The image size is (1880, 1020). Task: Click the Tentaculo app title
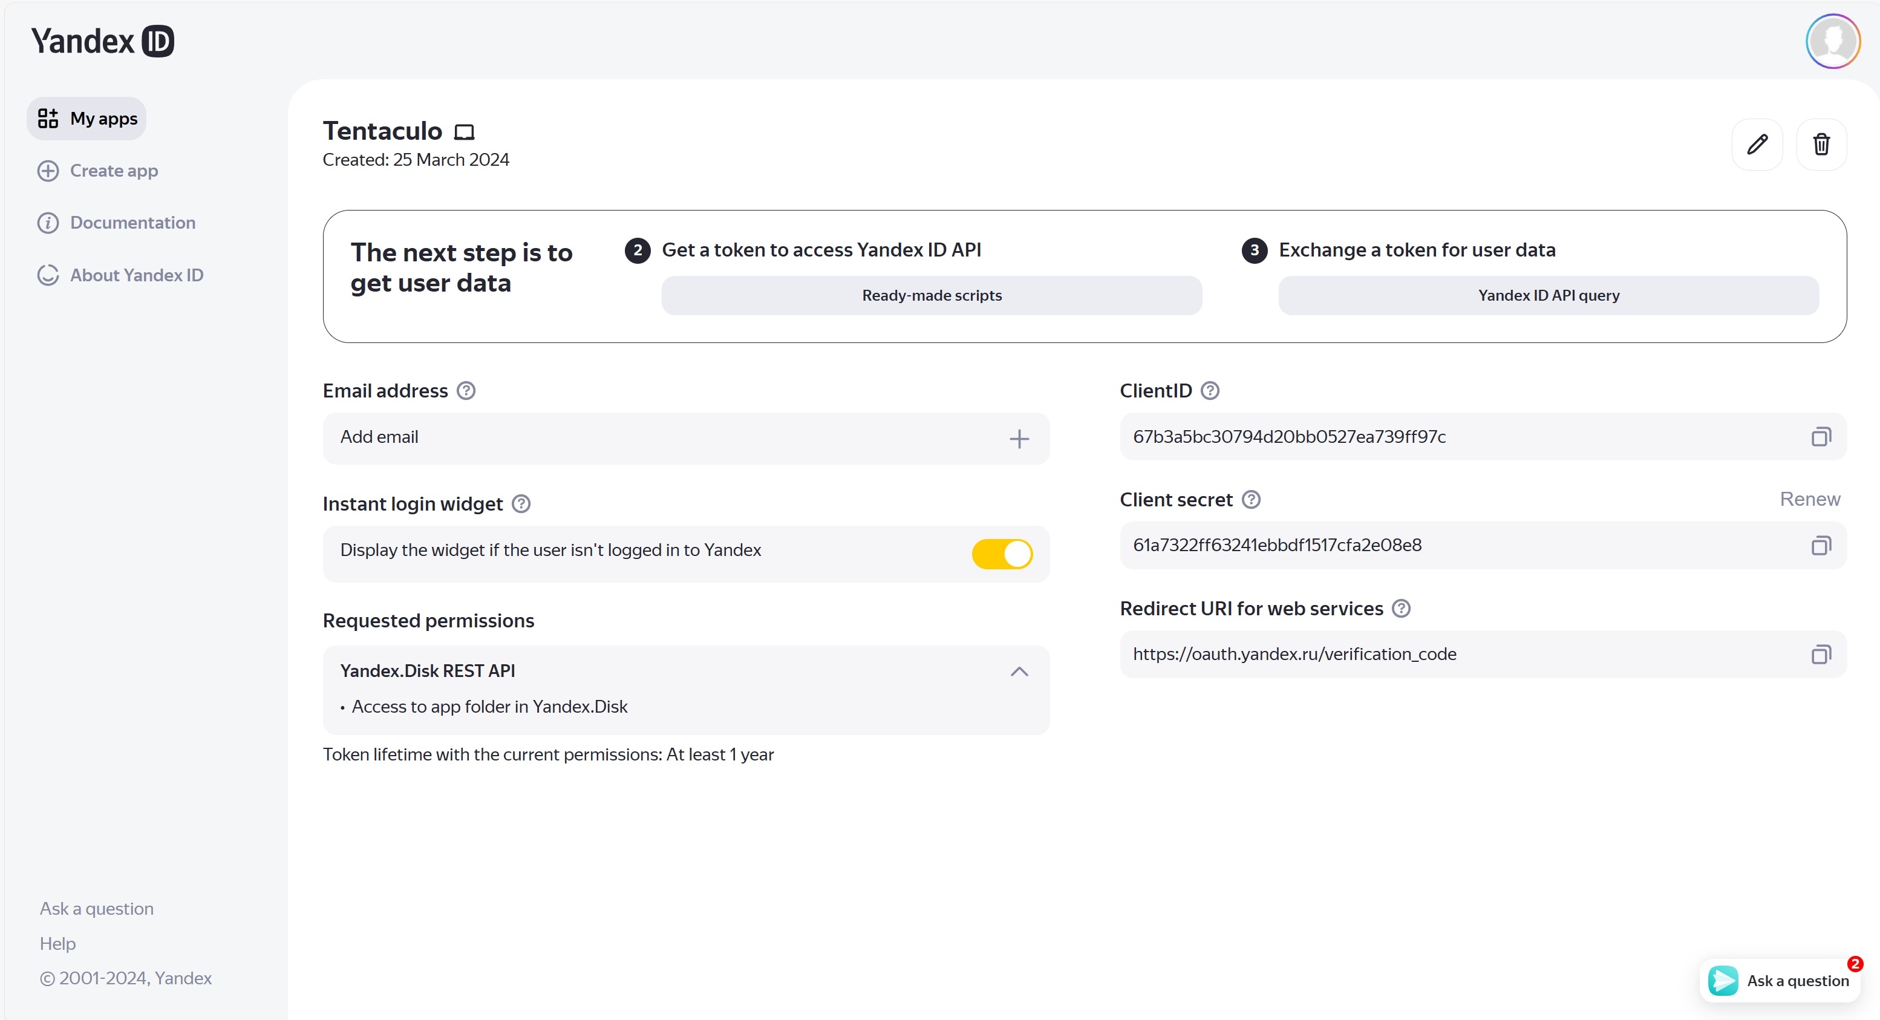point(382,131)
